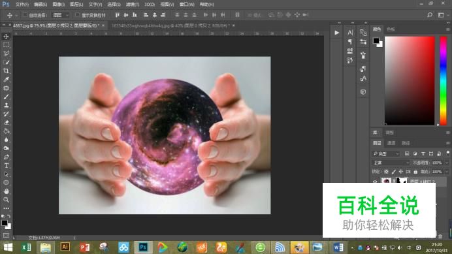Select the Zoom tool in toolbar
Image resolution: width=452 pixels, height=254 pixels.
(x=6, y=200)
